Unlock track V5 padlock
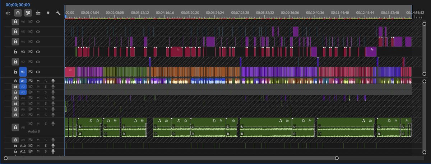431x164 pixels. pyautogui.click(x=15, y=32)
